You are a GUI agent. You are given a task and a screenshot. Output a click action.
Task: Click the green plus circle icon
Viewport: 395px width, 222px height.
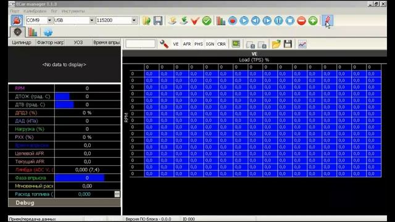tap(313, 20)
